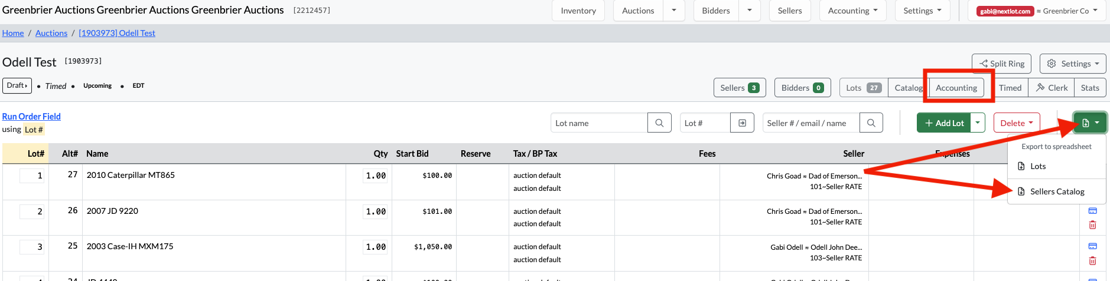Click the seller search magnifier icon

tap(871, 123)
